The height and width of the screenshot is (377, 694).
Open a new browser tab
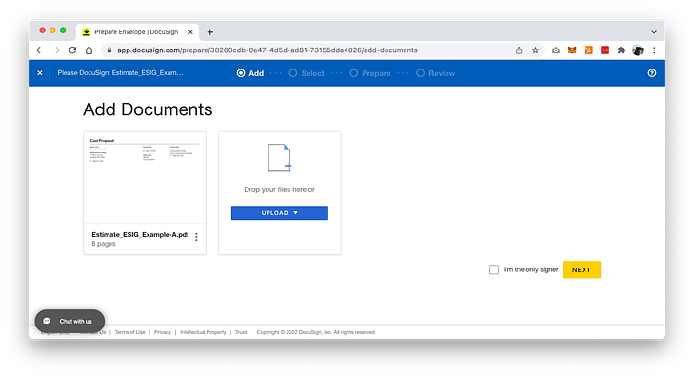(209, 31)
